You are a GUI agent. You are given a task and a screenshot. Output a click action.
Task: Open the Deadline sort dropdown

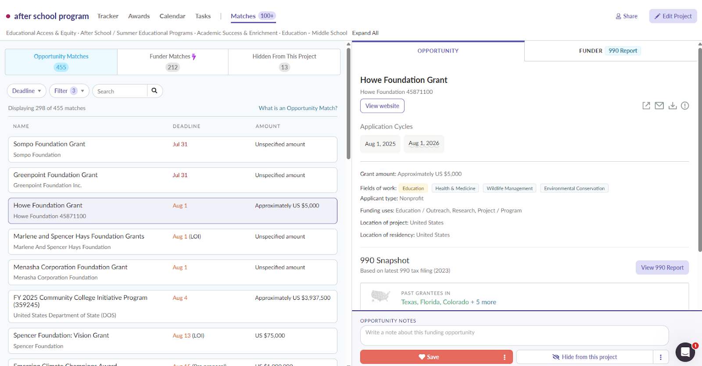[x=27, y=91]
